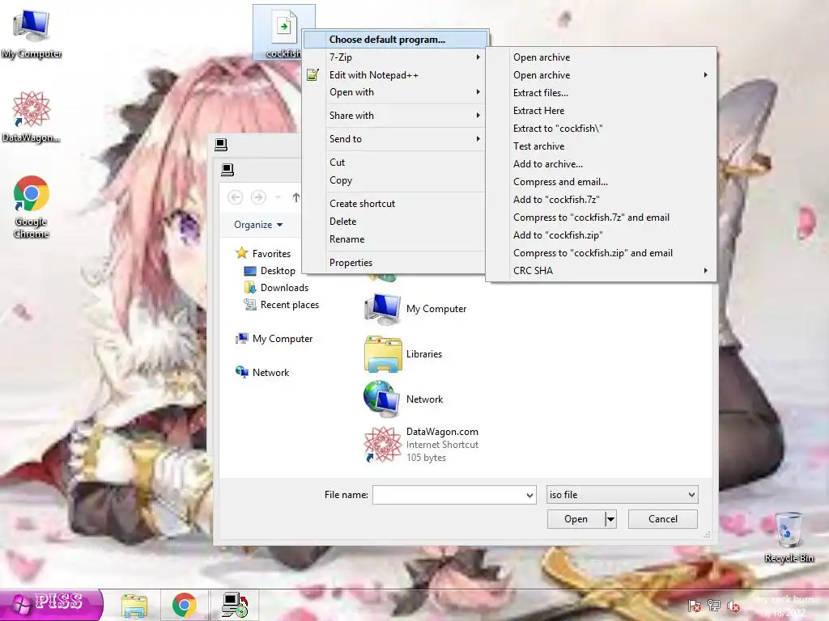Select cockfish file icon on desktop
The width and height of the screenshot is (829, 621).
pyautogui.click(x=283, y=32)
